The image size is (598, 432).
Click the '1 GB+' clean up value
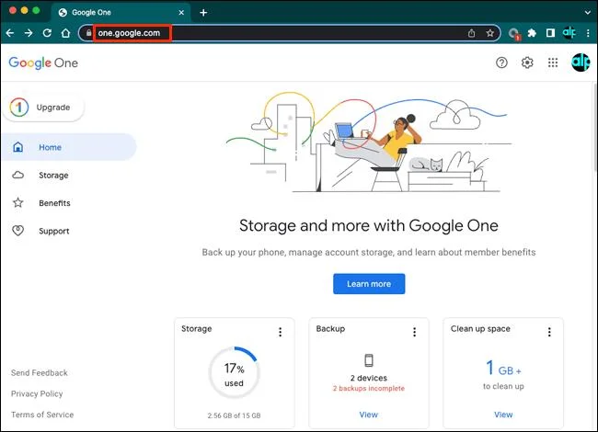pyautogui.click(x=503, y=369)
